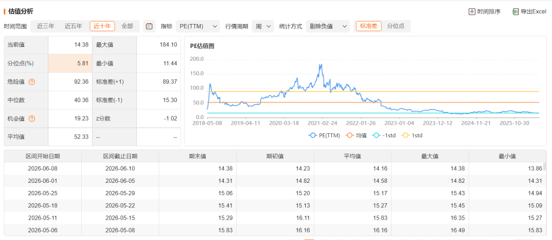The height and width of the screenshot is (240, 552).
Task: Click 期末值 column header
Action: coord(197,156)
